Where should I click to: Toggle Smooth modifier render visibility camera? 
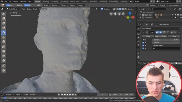157,32
